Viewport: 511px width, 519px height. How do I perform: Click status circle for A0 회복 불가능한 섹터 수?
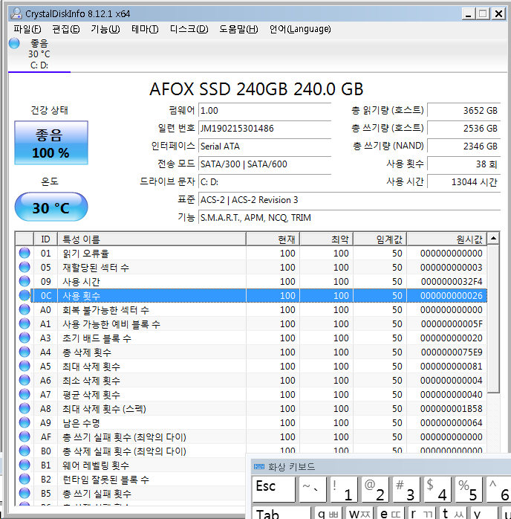25,309
